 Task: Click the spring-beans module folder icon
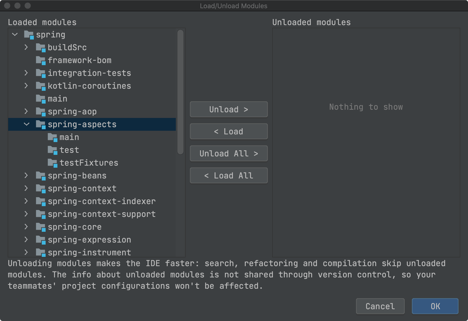click(x=40, y=176)
